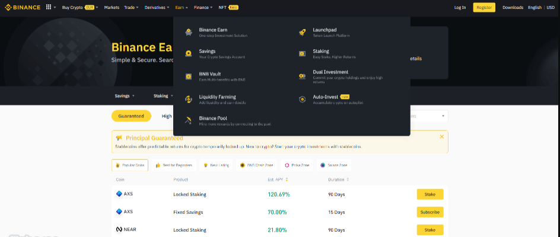Click the Liquidity Farming icon
This screenshot has width=560, height=237.
pos(189,99)
